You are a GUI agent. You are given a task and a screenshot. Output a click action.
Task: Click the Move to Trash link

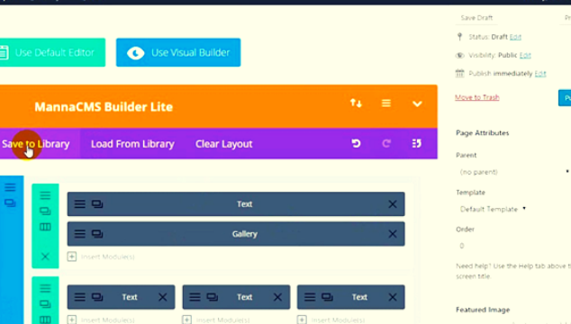[x=477, y=97]
